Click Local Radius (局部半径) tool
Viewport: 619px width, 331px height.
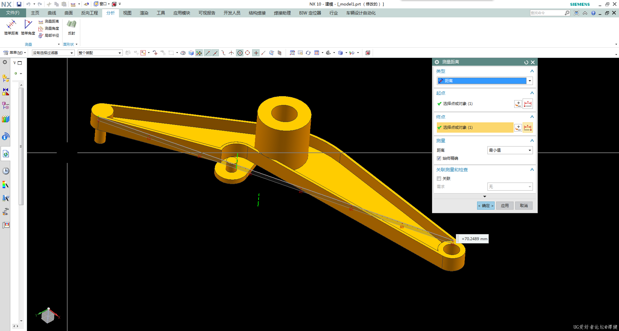(x=49, y=35)
